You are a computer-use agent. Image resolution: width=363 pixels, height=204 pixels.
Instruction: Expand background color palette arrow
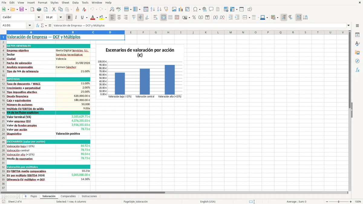coord(106,18)
